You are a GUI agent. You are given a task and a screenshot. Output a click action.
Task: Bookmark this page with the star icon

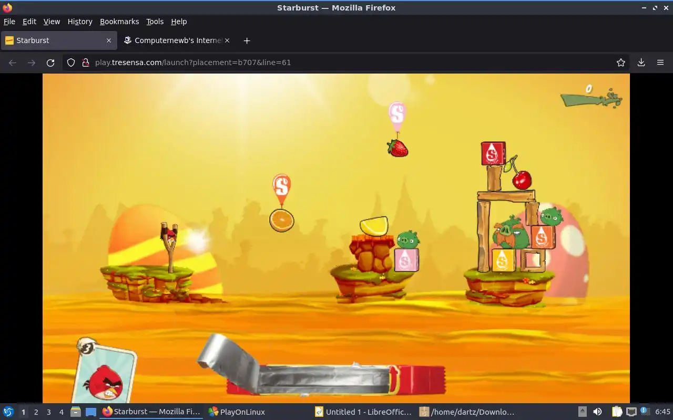point(621,62)
